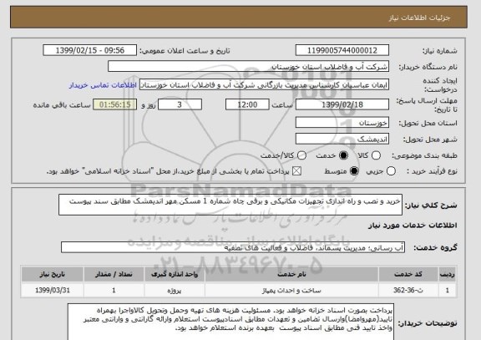Click the توضیحات خریدار text area
This screenshot has height=340, width=481.
230,322
